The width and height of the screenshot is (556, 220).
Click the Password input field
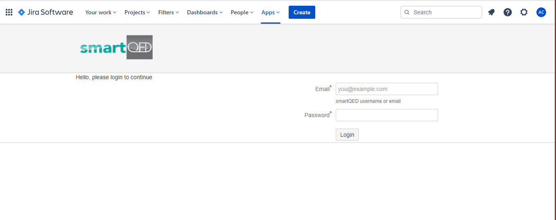(x=387, y=115)
